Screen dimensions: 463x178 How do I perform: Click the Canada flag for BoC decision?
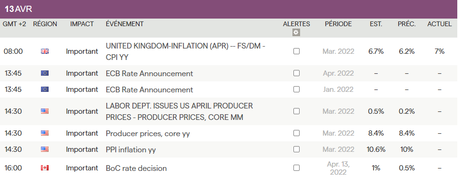tap(45, 168)
